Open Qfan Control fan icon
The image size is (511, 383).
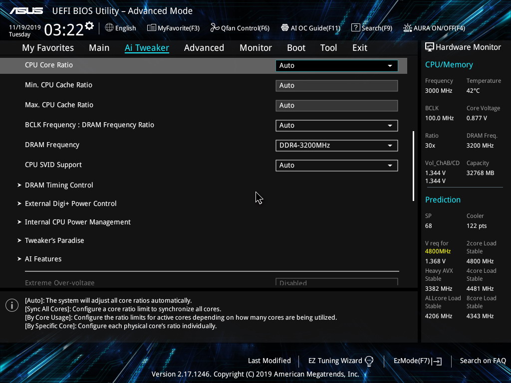pyautogui.click(x=215, y=28)
